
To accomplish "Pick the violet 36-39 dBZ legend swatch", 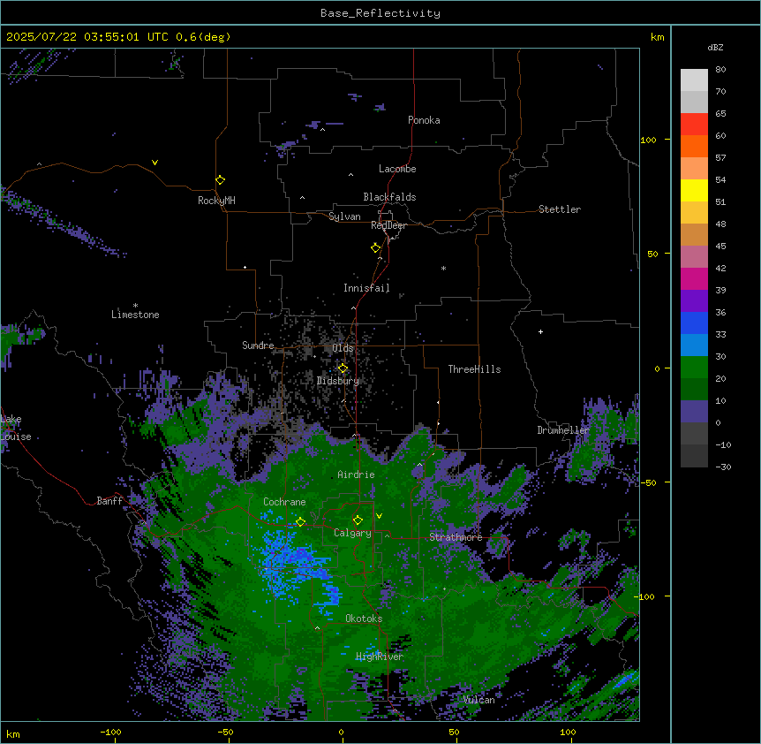I will tap(694, 301).
